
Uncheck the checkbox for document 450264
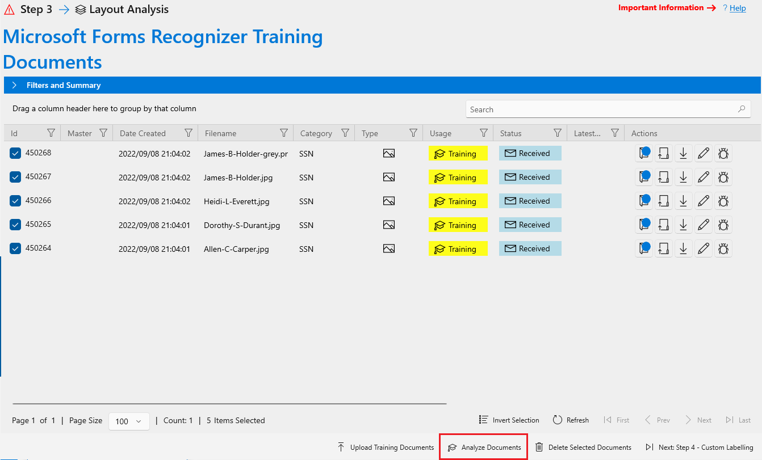click(15, 248)
